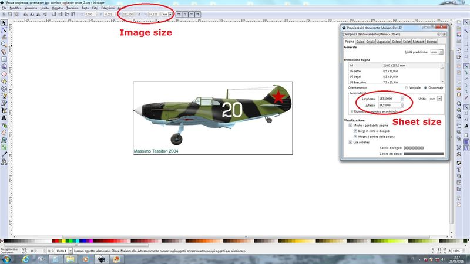Switch to the Aggancio tab
Image resolution: width=470 pixels, height=264 pixels.
tap(383, 42)
